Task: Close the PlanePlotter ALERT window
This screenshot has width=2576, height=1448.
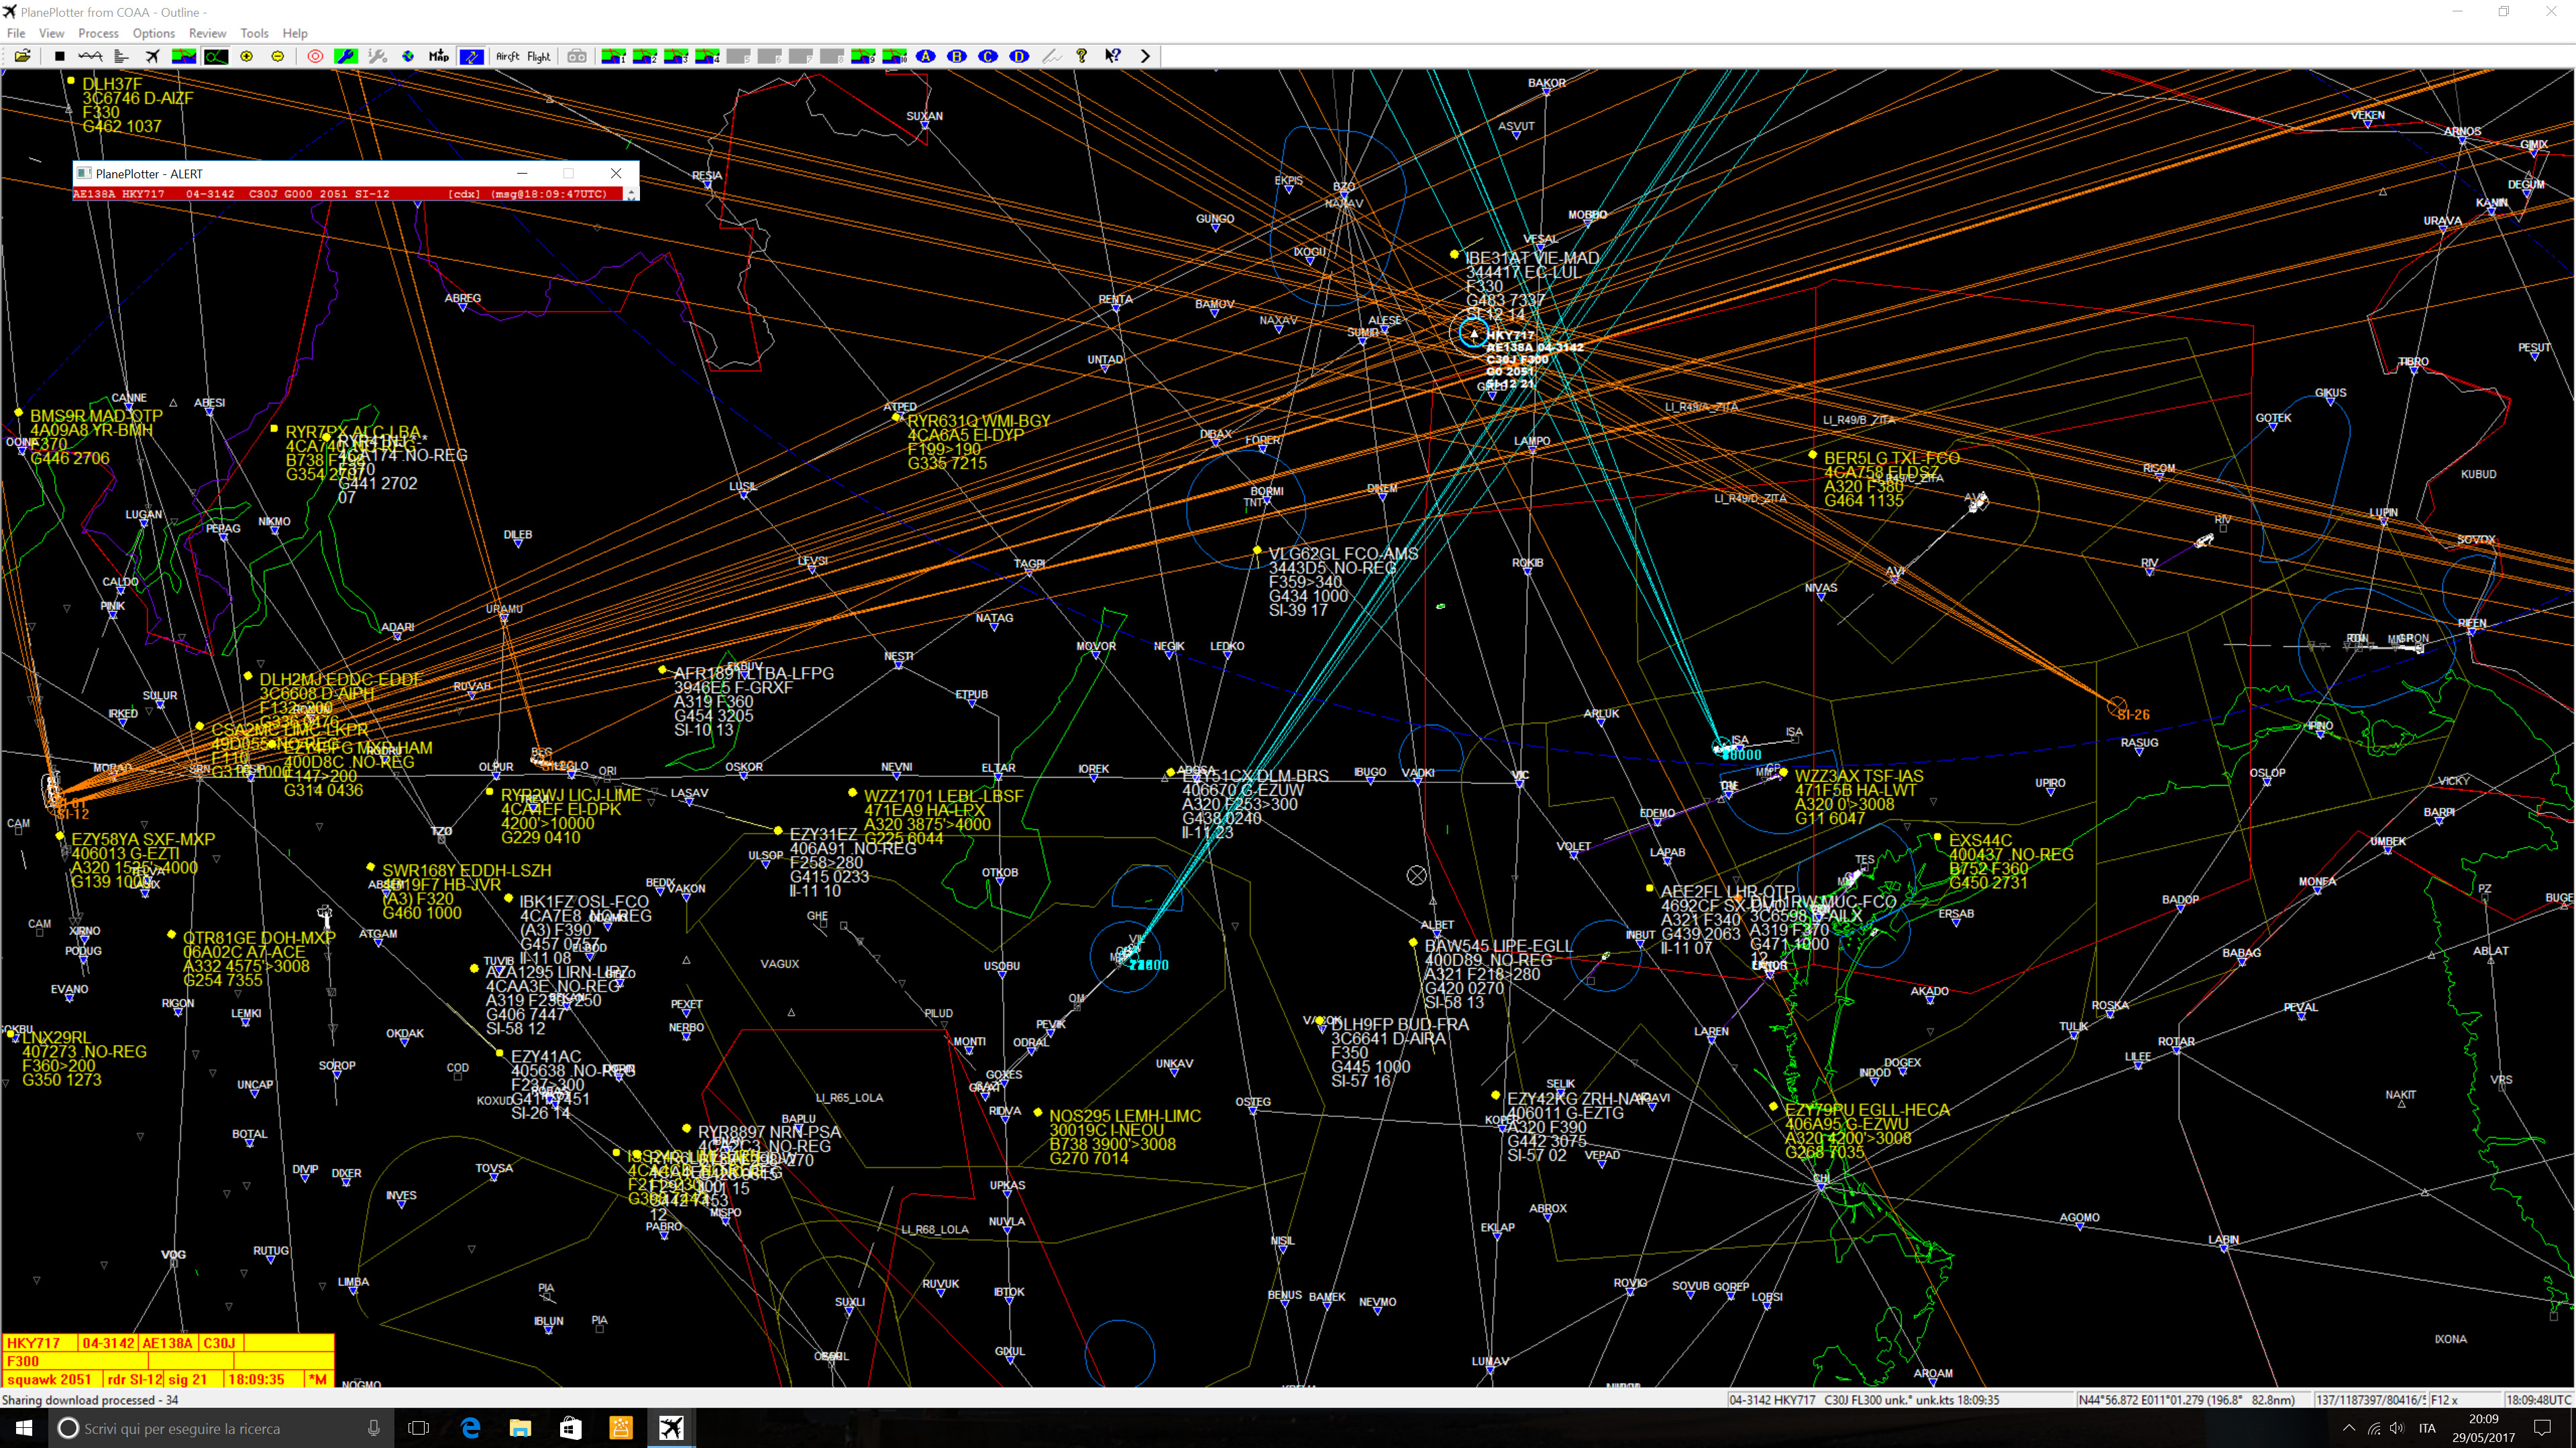Action: 616,173
